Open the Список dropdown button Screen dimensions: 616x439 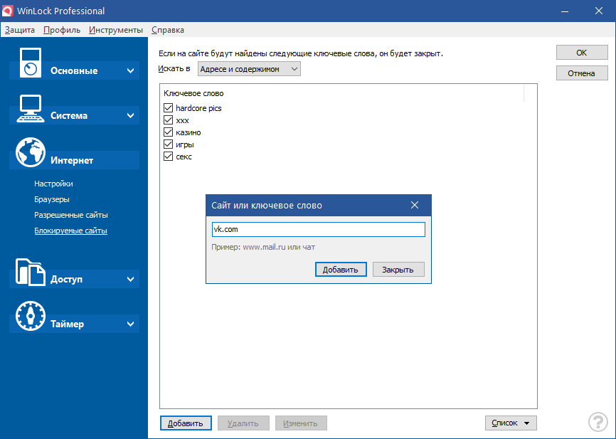tap(510, 423)
